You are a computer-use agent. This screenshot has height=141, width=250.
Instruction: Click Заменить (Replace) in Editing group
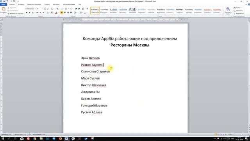click(x=238, y=11)
